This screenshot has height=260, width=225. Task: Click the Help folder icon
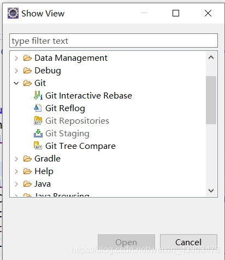27,171
